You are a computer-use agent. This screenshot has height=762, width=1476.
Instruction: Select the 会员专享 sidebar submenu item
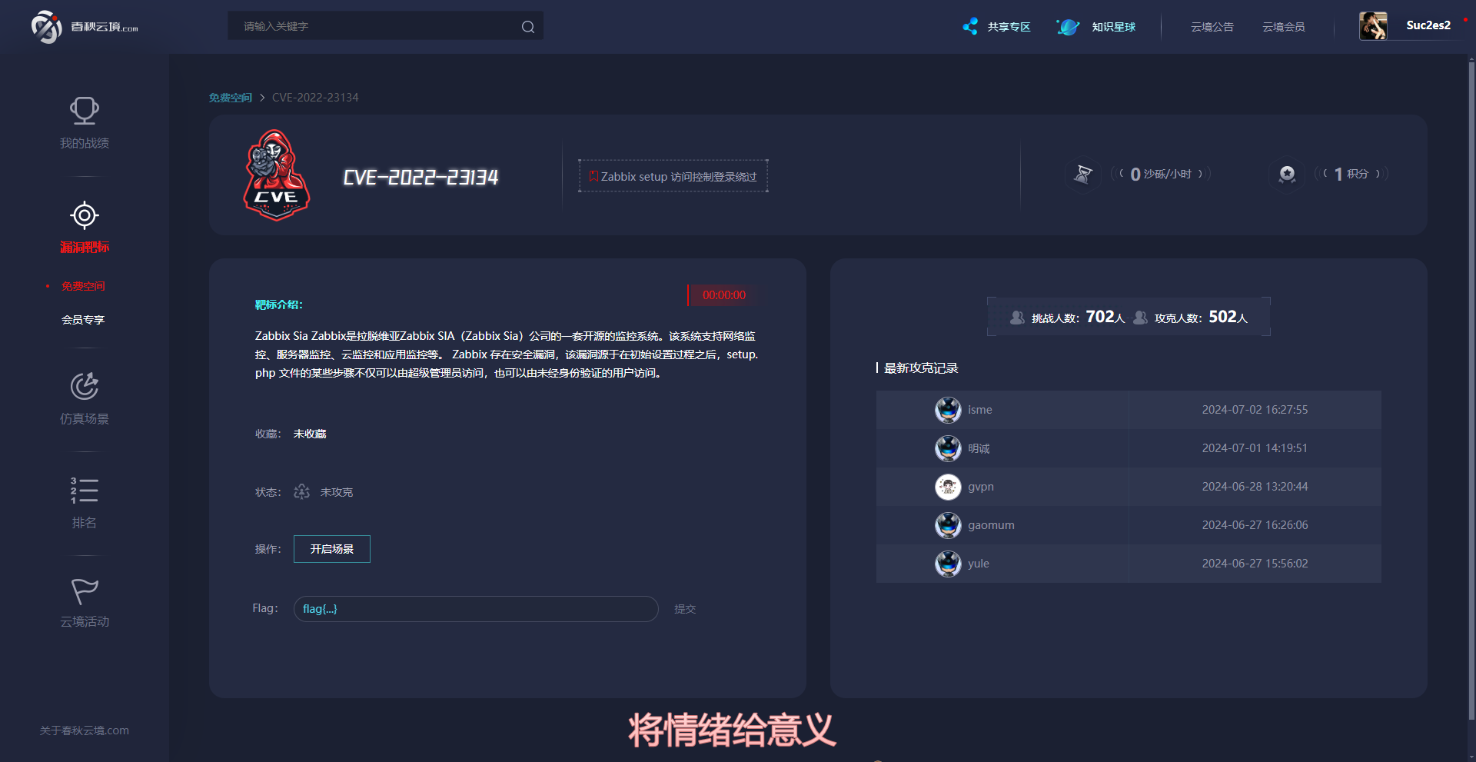pyautogui.click(x=83, y=320)
